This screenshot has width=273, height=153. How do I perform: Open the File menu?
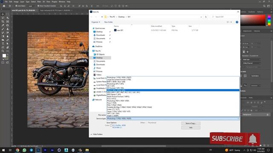click(6, 2)
